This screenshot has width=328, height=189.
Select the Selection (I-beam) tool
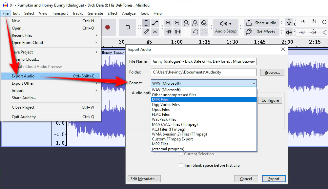point(146,23)
